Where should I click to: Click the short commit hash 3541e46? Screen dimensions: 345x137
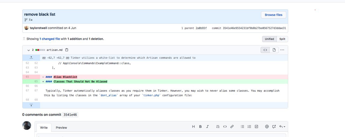click(x=70, y=115)
